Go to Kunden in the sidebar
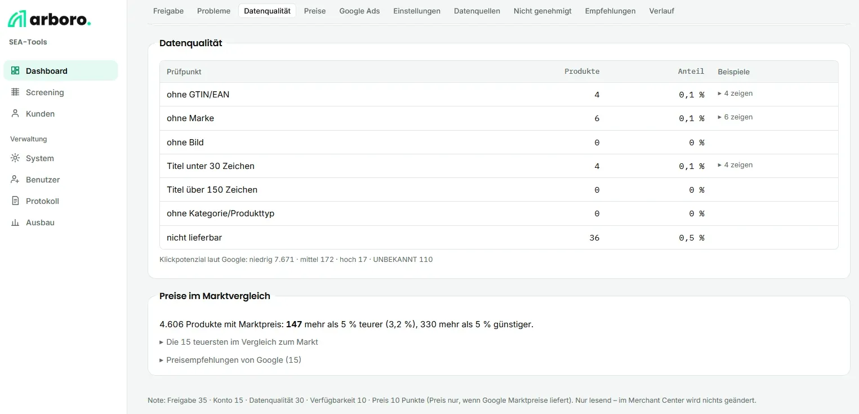 61,114
